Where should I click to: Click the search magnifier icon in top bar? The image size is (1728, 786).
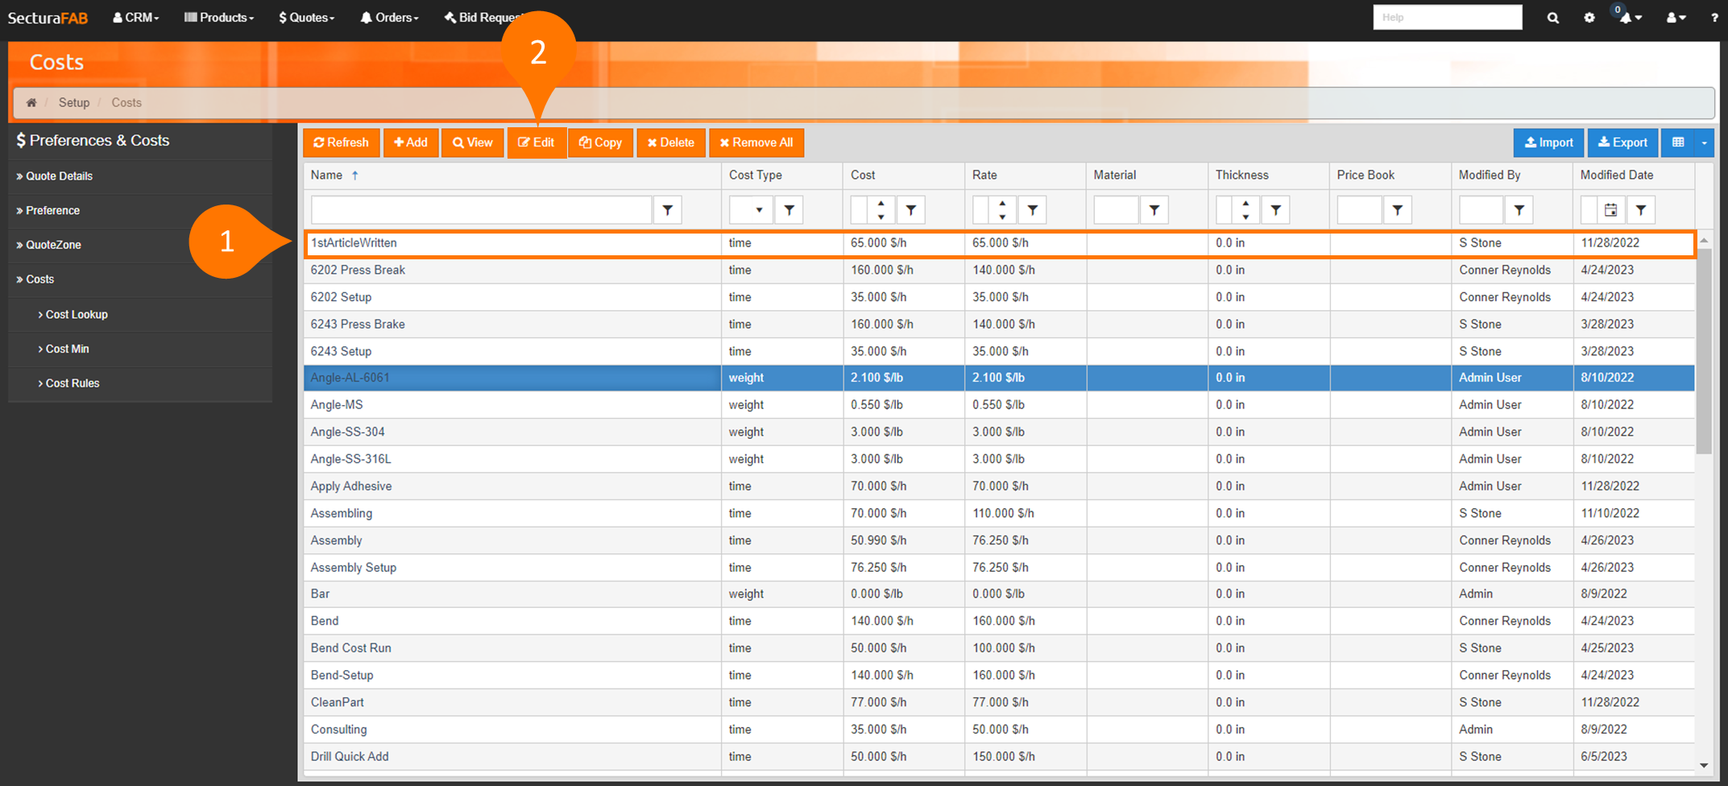[1552, 18]
